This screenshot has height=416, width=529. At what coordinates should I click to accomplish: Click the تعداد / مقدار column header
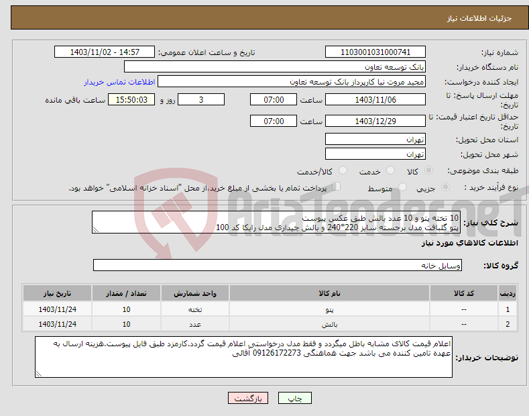coord(126,293)
